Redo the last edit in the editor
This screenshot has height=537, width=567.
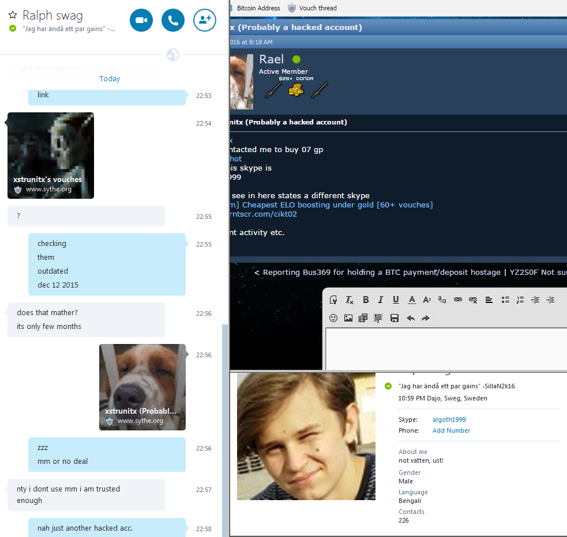click(426, 318)
